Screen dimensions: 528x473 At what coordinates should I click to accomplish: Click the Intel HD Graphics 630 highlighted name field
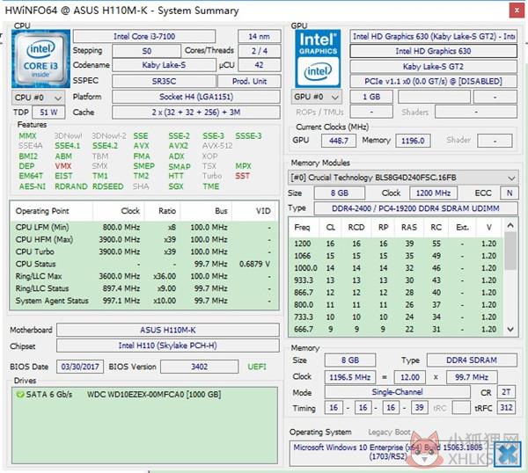coord(433,51)
